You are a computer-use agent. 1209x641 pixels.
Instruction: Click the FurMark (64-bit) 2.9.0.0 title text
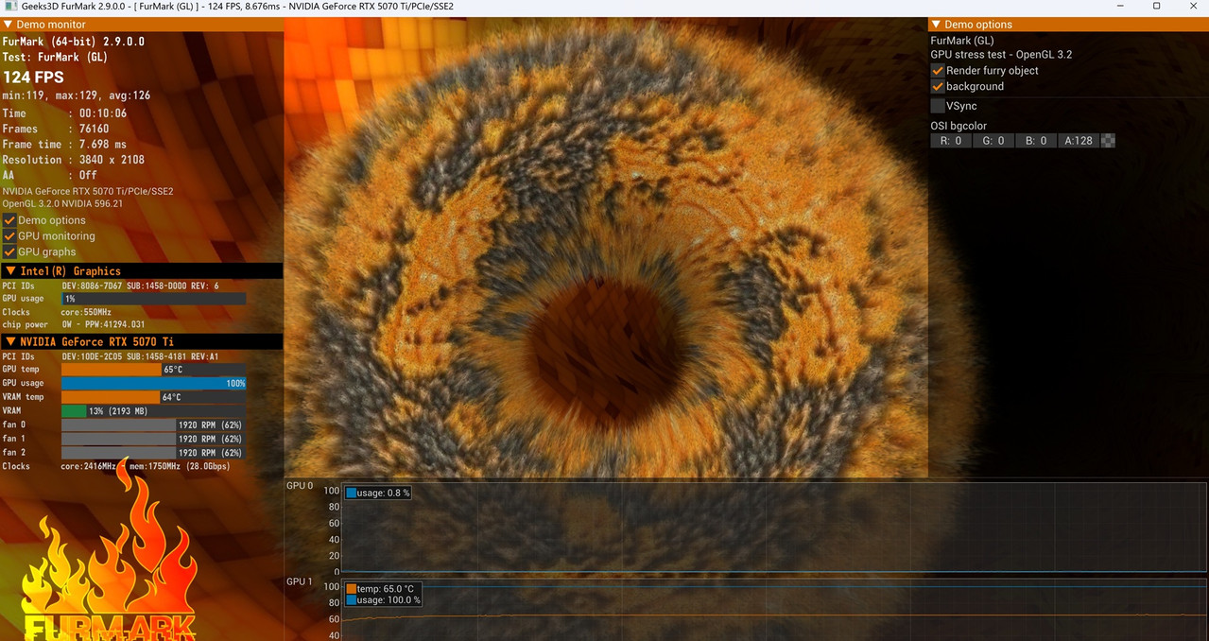coord(73,42)
